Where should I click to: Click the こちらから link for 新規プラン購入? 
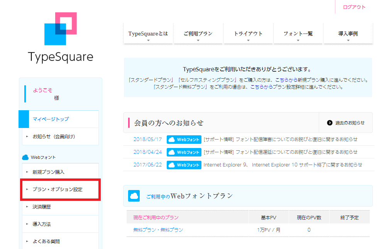point(286,80)
